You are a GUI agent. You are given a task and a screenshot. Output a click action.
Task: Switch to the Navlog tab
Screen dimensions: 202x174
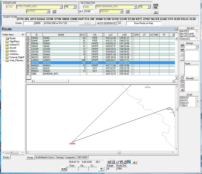[x=60, y=157]
